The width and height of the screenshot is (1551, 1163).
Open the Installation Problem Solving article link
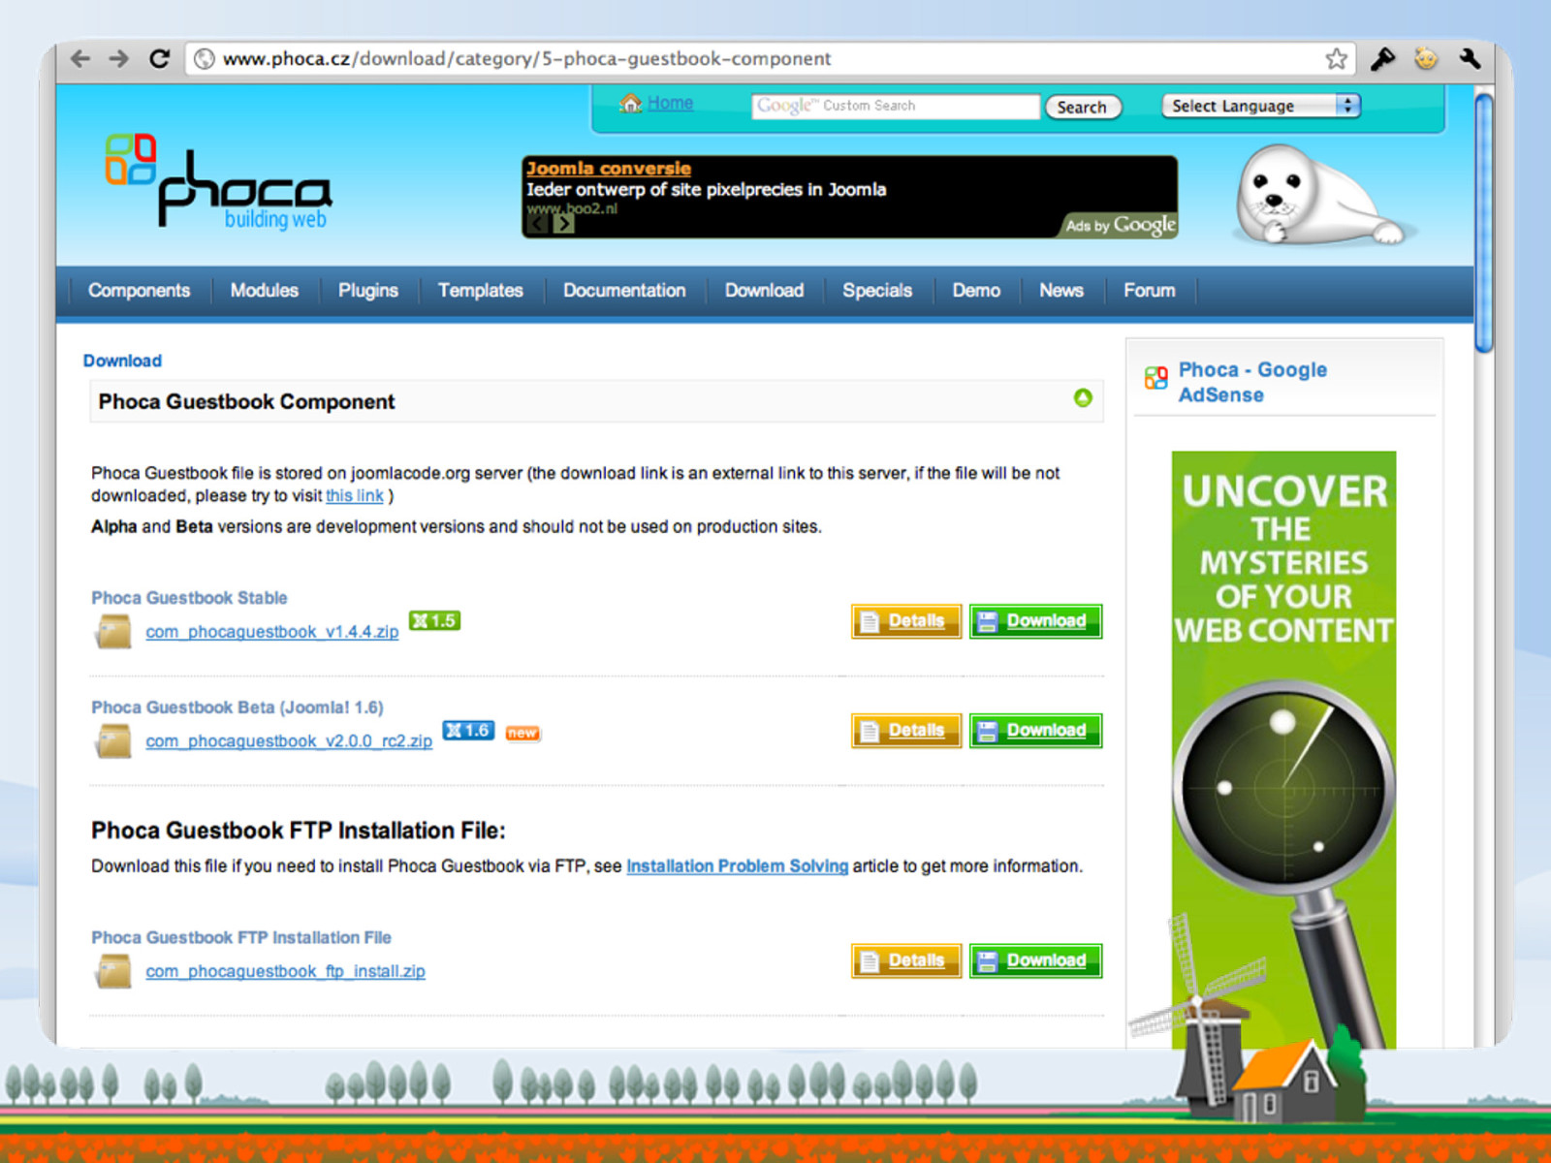pos(737,865)
